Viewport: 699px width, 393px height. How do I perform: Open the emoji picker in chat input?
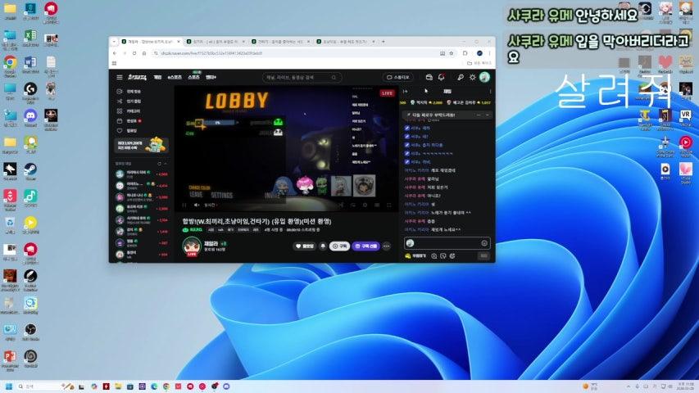pos(484,243)
